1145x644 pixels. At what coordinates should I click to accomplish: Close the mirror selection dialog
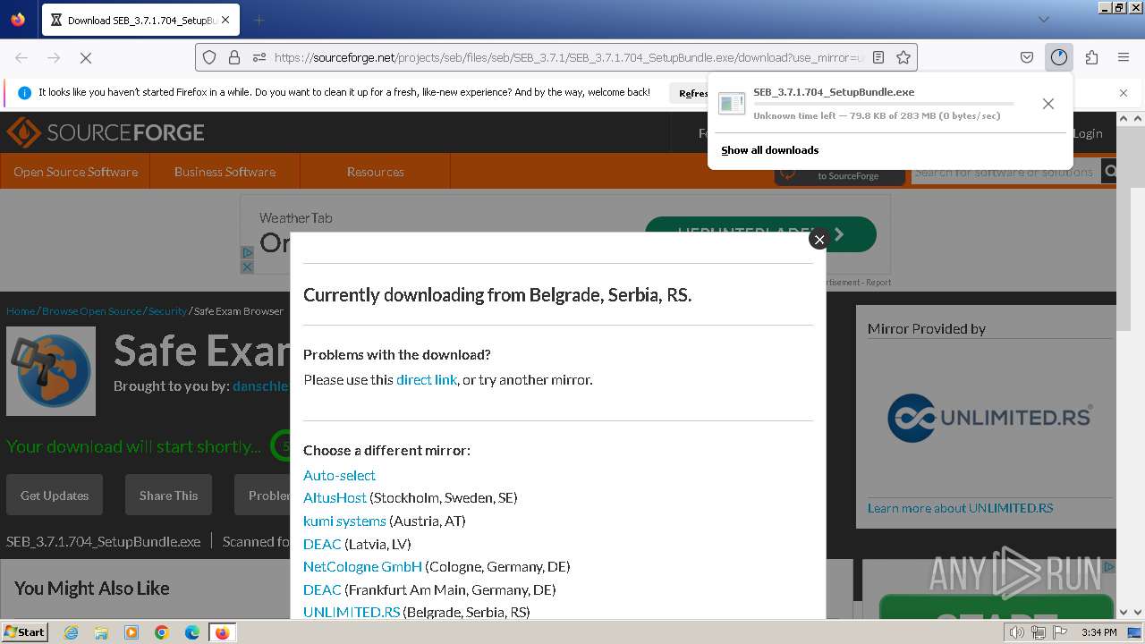point(818,239)
